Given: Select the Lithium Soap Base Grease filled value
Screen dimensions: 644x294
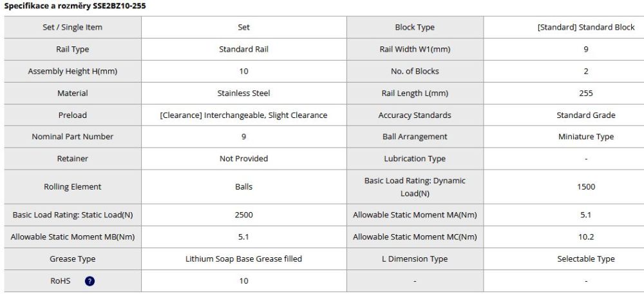Looking at the screenshot, I should tap(243, 259).
